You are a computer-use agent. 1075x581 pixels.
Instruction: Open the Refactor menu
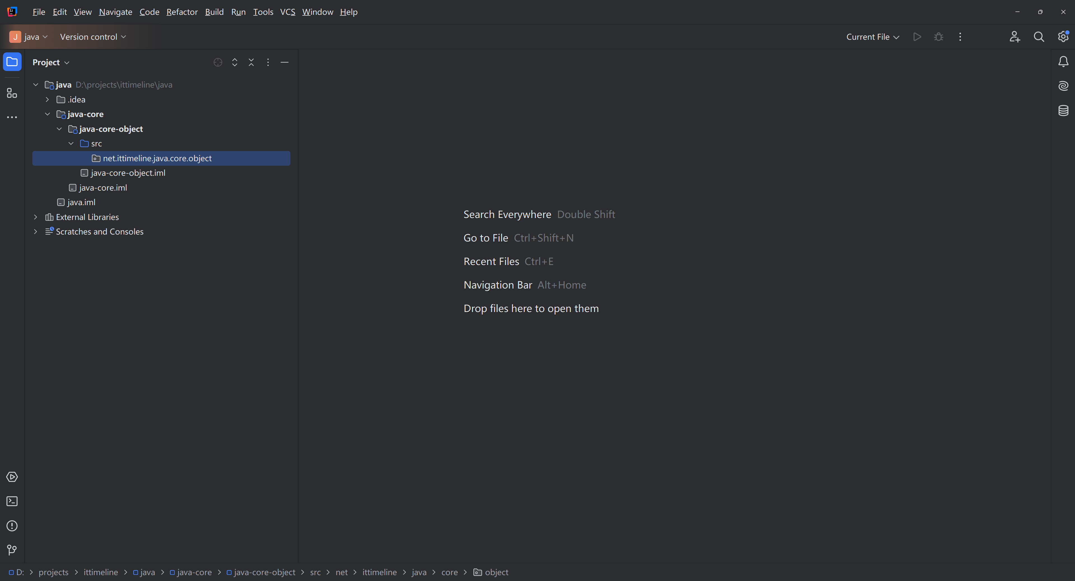182,12
